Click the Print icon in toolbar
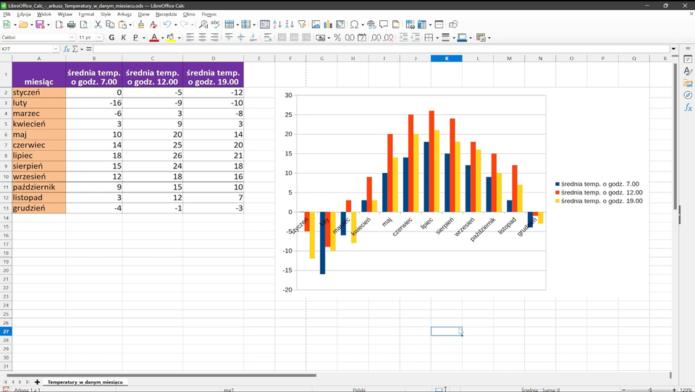This screenshot has height=392, width=695. [x=71, y=25]
